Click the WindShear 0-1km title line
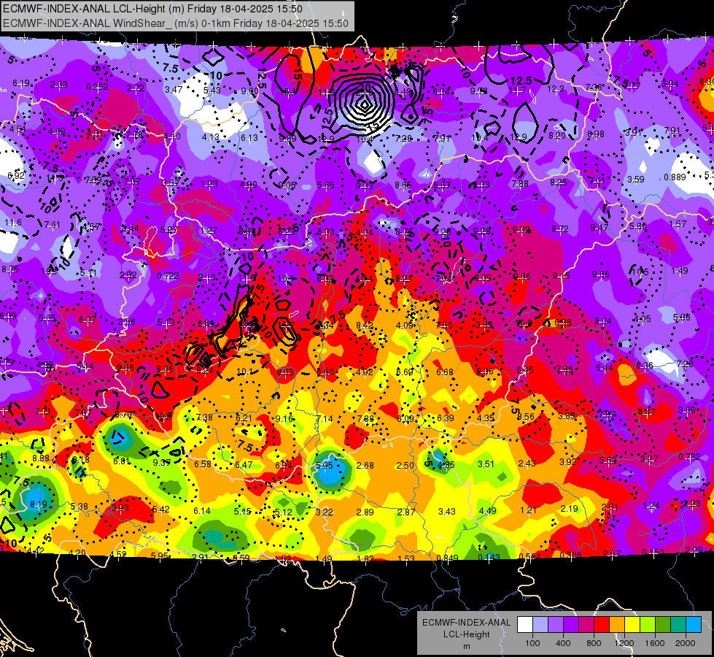Image resolution: width=714 pixels, height=657 pixels. pos(175,23)
